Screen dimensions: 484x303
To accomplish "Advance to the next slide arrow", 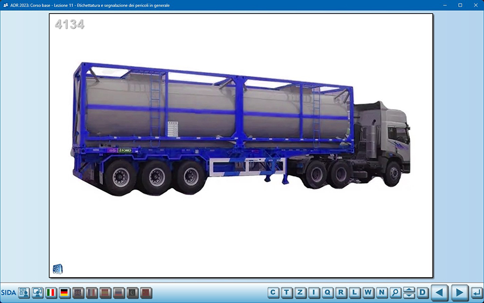I will point(459,293).
